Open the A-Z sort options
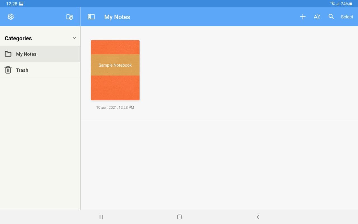The image size is (358, 224). (x=317, y=17)
